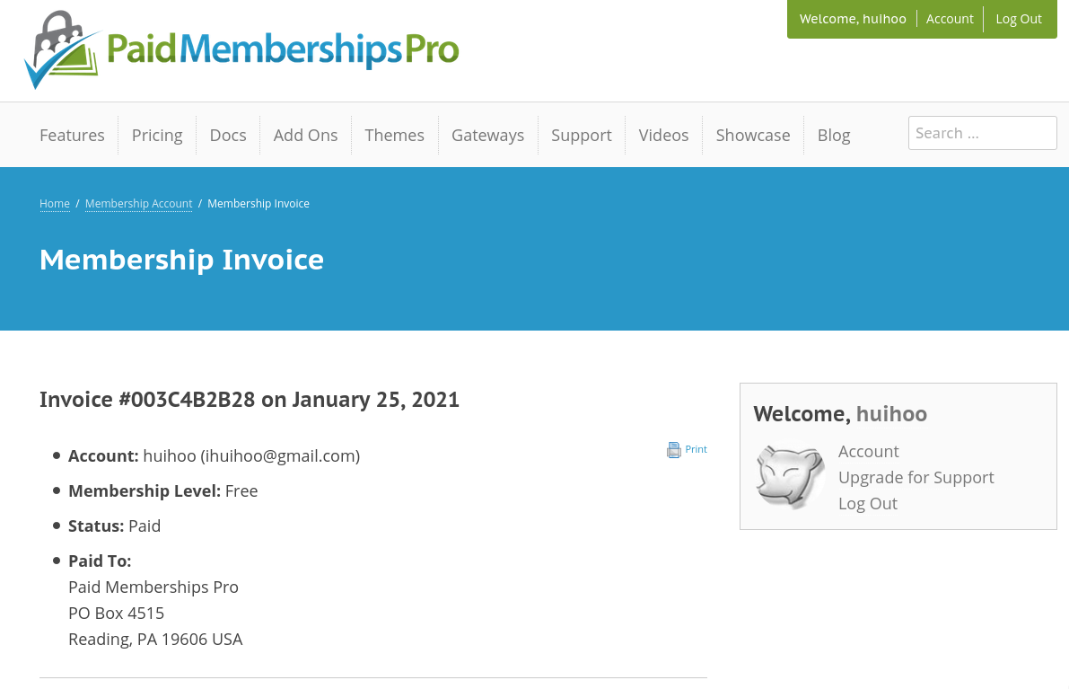Viewport: 1069px width, 689px height.
Task: Open the Docs navigation item
Action: [x=228, y=135]
